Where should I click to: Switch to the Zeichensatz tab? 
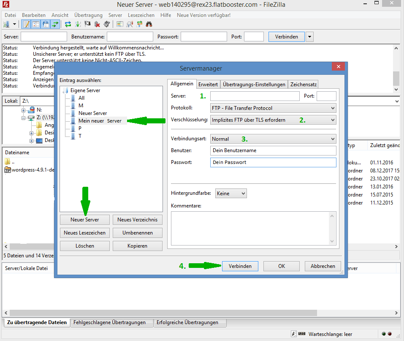pos(303,85)
